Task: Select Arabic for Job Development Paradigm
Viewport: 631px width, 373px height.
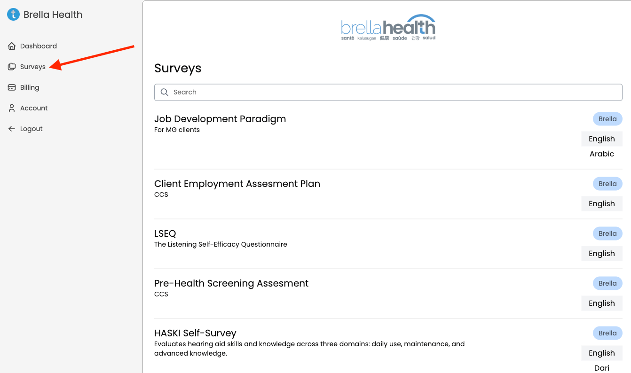Action: 601,154
